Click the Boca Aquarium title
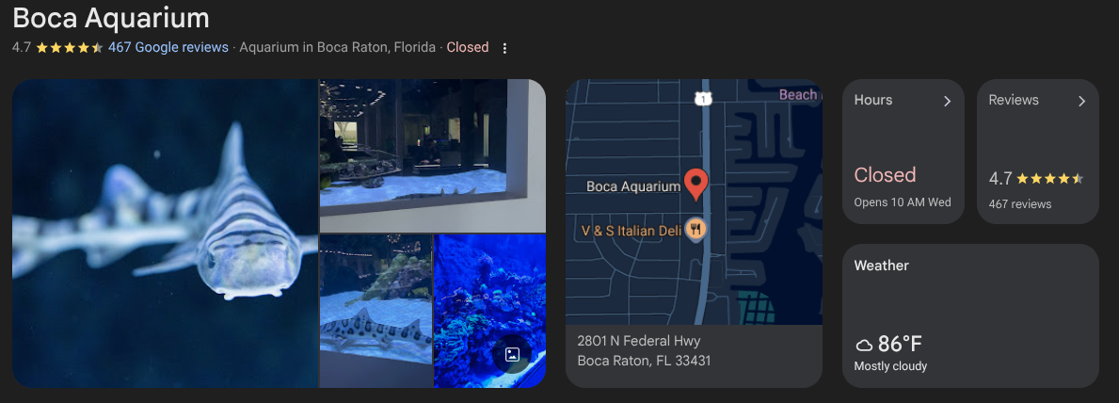Image resolution: width=1119 pixels, height=403 pixels. [111, 18]
